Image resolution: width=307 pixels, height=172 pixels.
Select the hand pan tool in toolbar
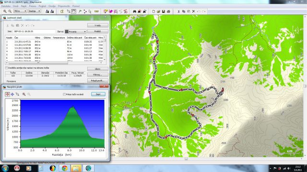click(x=73, y=11)
